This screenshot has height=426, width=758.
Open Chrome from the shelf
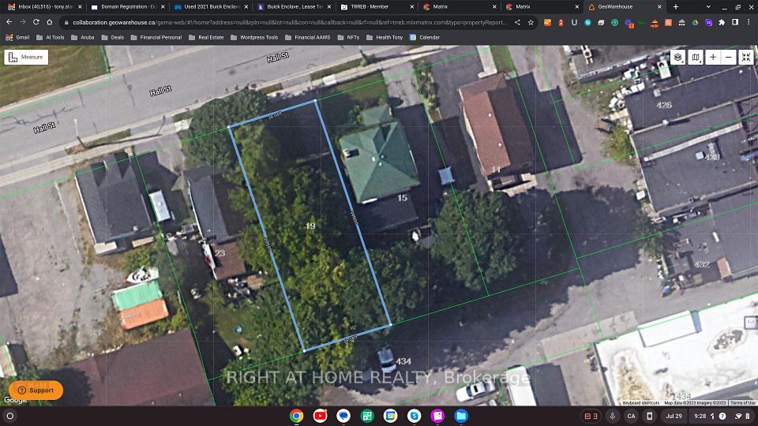296,416
